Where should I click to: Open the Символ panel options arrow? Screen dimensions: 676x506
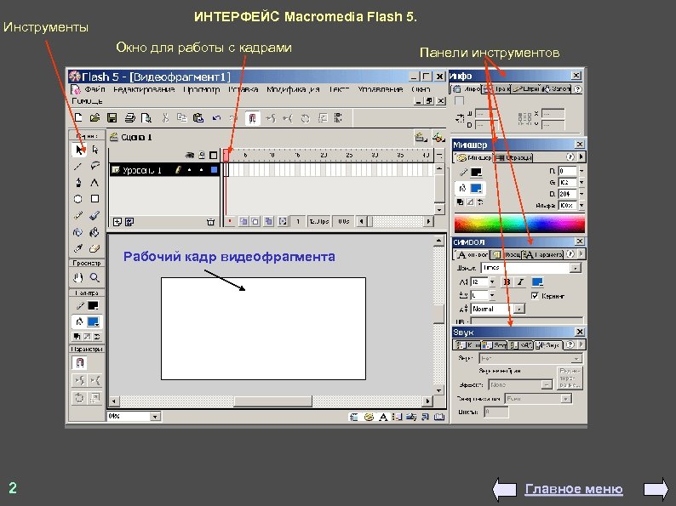[581, 254]
